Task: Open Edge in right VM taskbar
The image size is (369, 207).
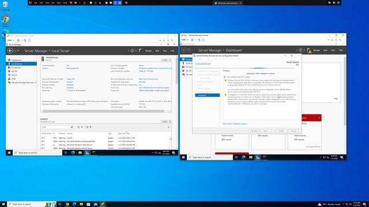Action: pos(243,158)
